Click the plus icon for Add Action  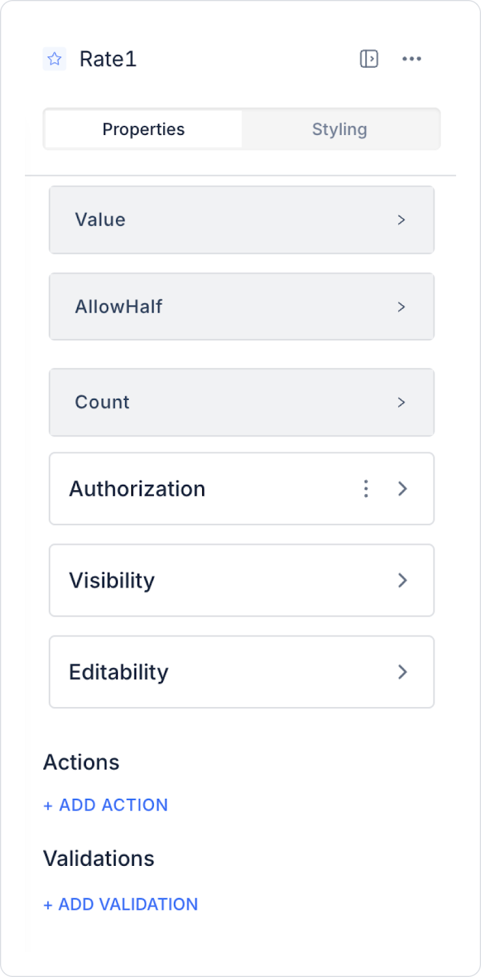[48, 806]
